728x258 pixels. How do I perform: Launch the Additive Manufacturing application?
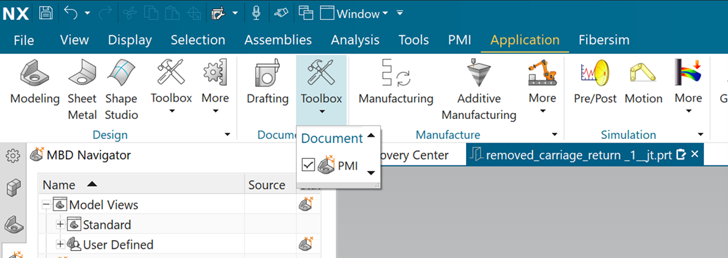479,89
